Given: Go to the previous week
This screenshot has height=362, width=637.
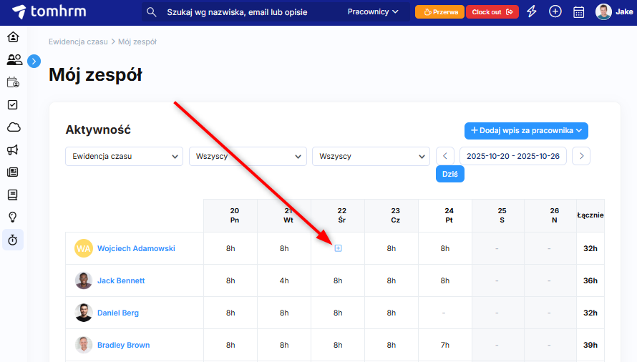Looking at the screenshot, I should 445,156.
